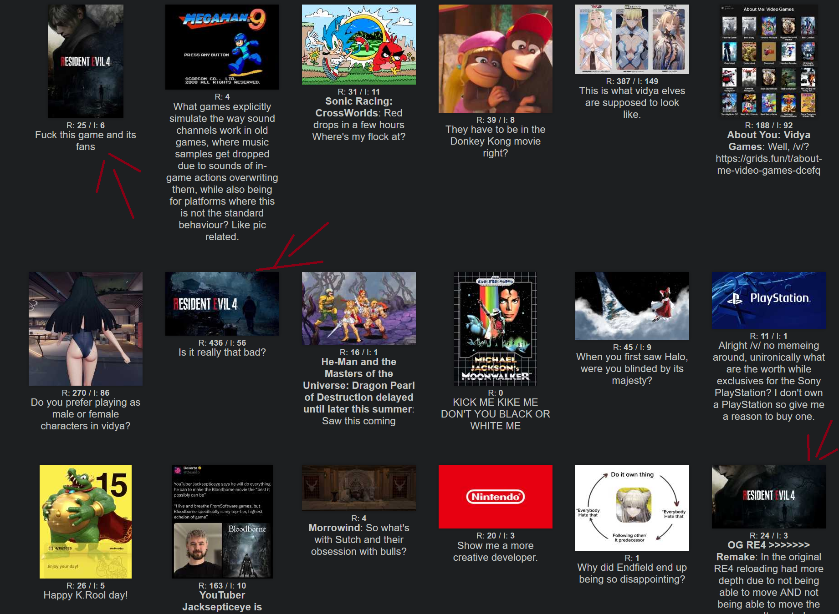Open the Resident Evil 4 thumbnail with 436 replies
The height and width of the screenshot is (614, 839).
pos(222,304)
